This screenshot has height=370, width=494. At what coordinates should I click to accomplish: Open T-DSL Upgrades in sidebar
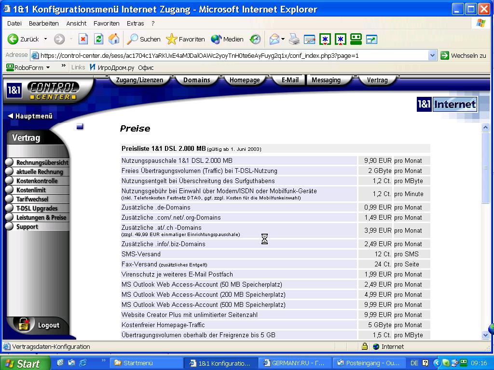(x=37, y=208)
